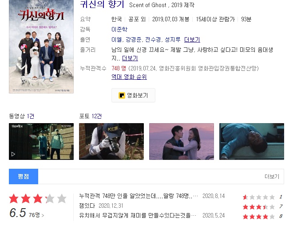293x225 pixels.
Task: Select the 평점 tab
Action: click(24, 177)
